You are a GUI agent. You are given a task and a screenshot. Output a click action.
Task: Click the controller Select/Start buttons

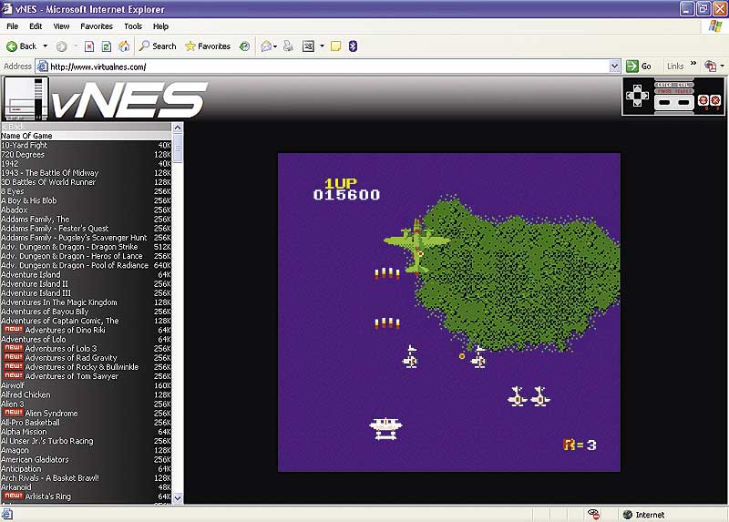tap(674, 102)
